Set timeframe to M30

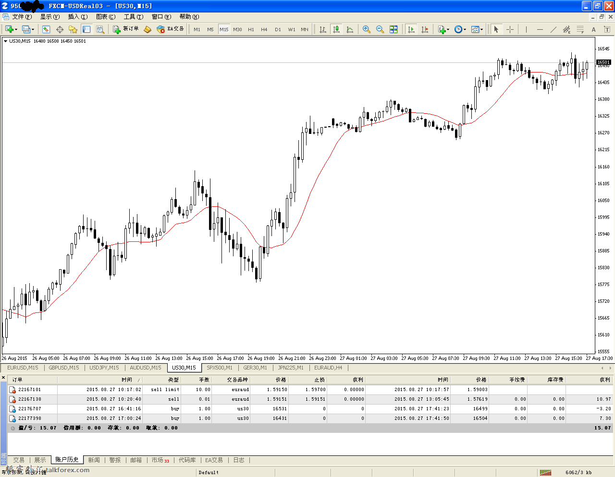[237, 29]
